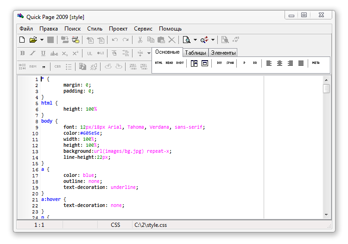The width and height of the screenshot is (348, 244).
Task: Click the drive-to-folder transfer icon
Action: pyautogui.click(x=76, y=40)
